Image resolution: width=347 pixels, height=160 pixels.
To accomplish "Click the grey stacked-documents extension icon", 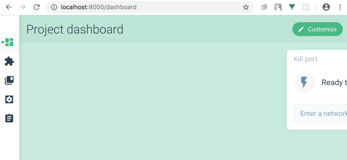I will (x=264, y=7).
